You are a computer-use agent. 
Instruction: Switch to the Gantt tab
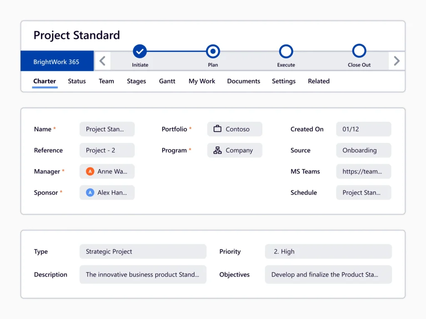(167, 81)
